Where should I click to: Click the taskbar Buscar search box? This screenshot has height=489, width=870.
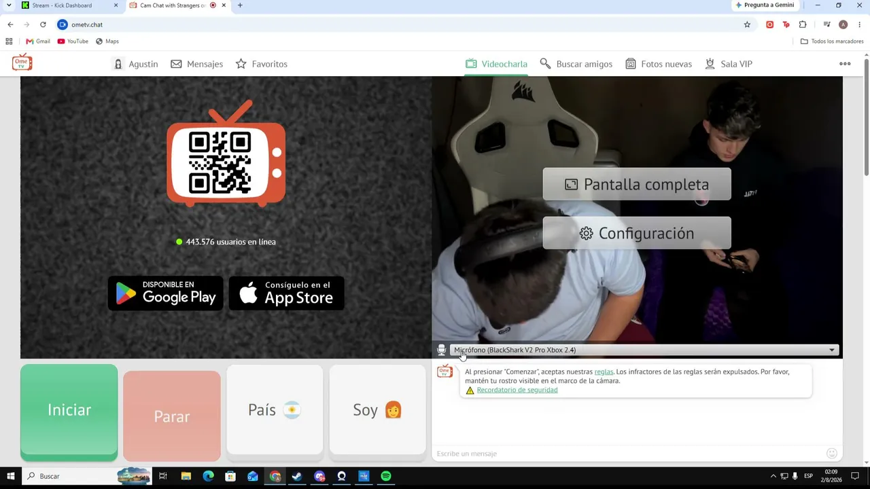pos(87,476)
